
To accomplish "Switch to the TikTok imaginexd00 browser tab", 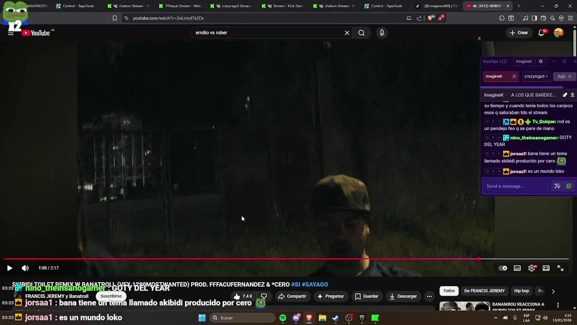I will tap(436, 6).
